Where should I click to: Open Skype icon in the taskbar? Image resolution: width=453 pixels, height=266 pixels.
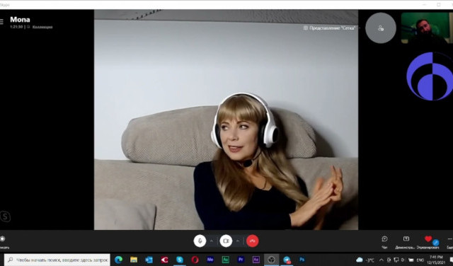[180, 260]
